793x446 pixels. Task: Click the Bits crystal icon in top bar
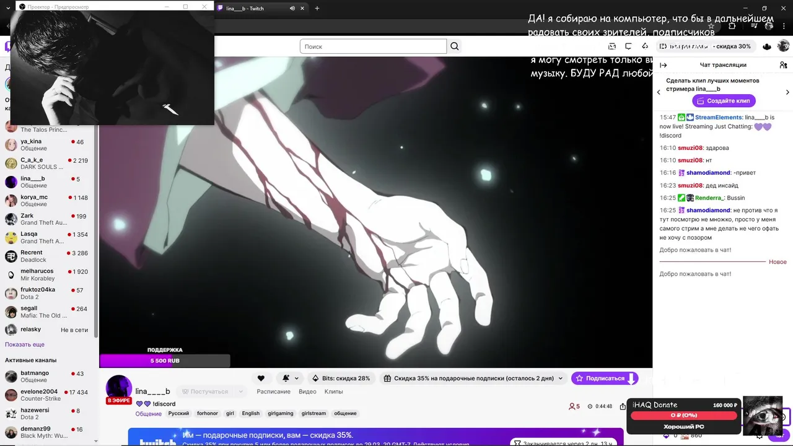tap(645, 46)
